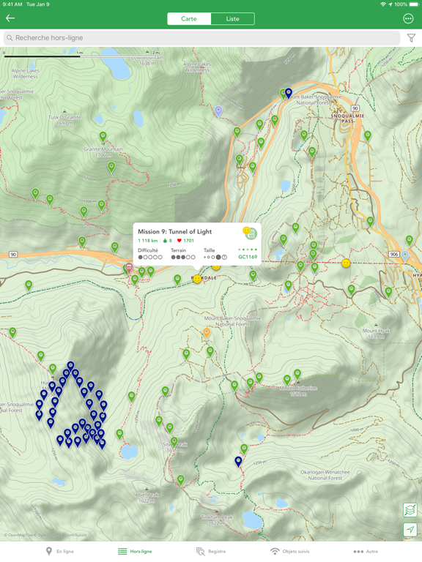
Task: Tap the Difficulté rating dots
Action: click(150, 257)
